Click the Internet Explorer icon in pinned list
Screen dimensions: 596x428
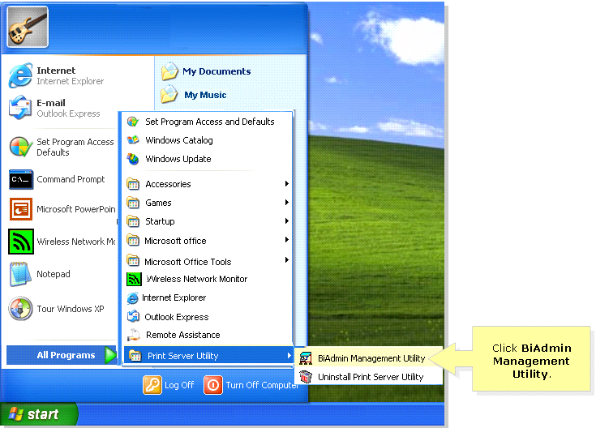pos(20,75)
